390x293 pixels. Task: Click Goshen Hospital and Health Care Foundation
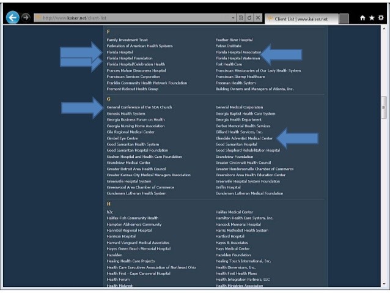coord(144,157)
